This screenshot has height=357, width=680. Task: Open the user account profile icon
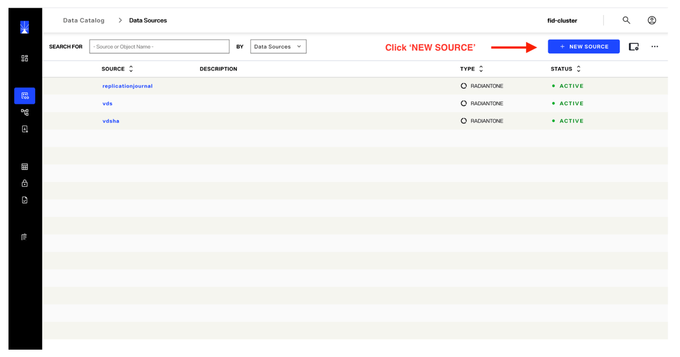coord(652,20)
